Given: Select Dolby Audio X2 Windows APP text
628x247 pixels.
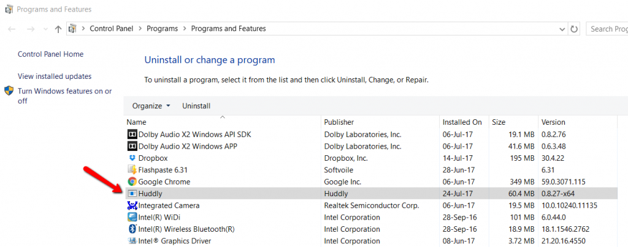Looking at the screenshot, I should click(188, 146).
